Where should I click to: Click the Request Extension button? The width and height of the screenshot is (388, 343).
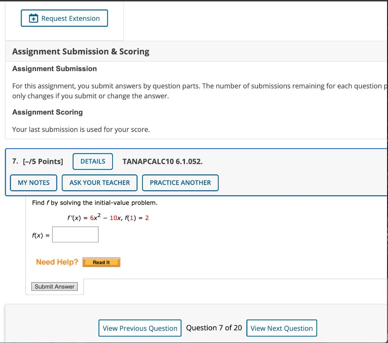pyautogui.click(x=64, y=18)
